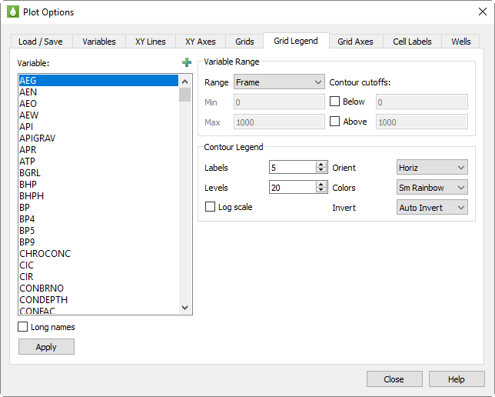Viewport: 495px width, 397px height.
Task: Open the Colors dropdown showing Sm Rainbow
Action: [432, 188]
